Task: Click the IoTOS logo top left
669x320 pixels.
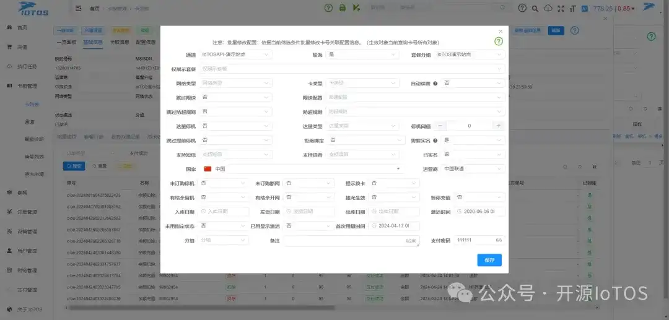Action: (x=33, y=8)
